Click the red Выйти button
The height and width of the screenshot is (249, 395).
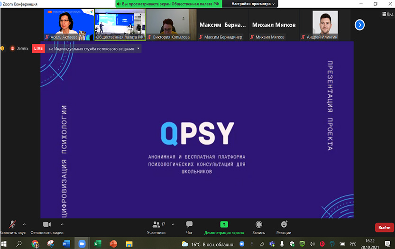point(384,228)
